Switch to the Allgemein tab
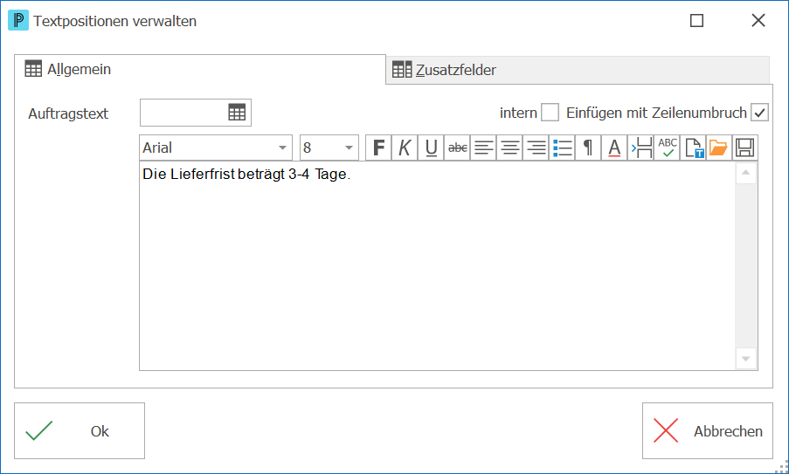789x474 pixels. pyautogui.click(x=200, y=69)
